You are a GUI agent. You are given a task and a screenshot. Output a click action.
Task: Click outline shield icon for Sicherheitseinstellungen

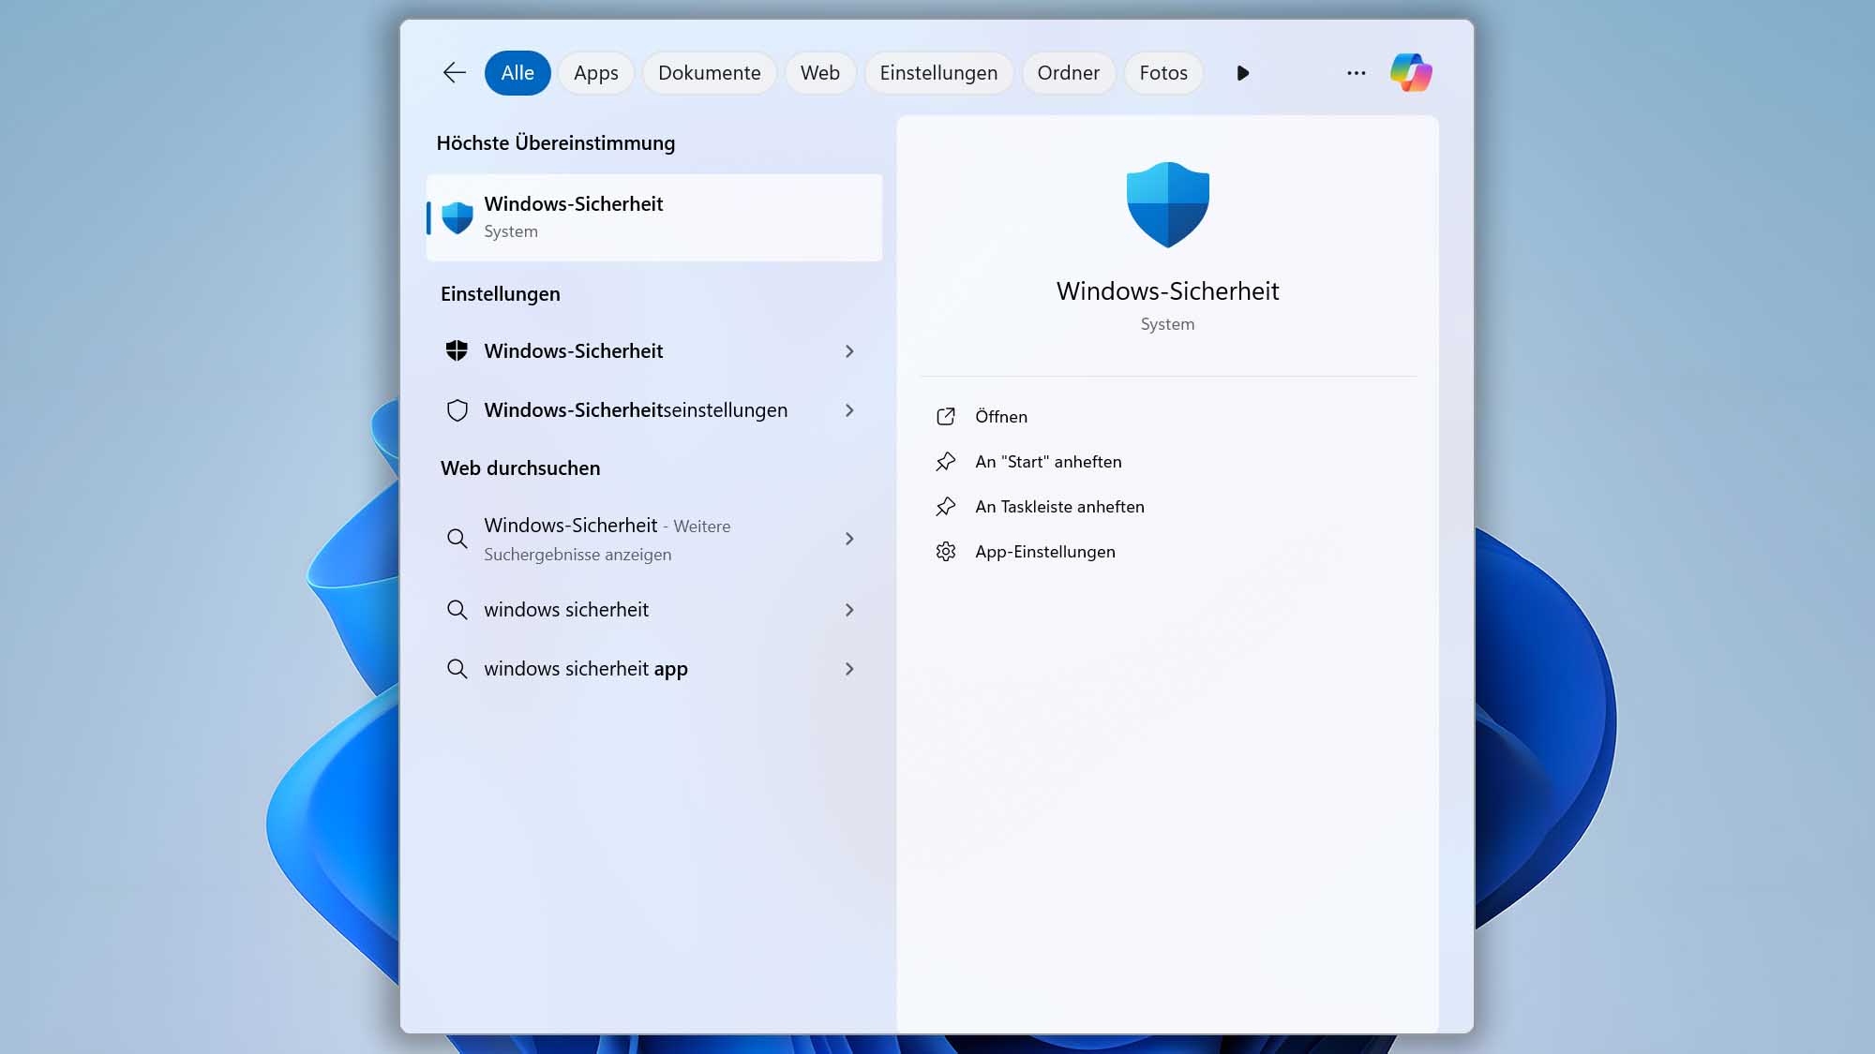(x=457, y=410)
